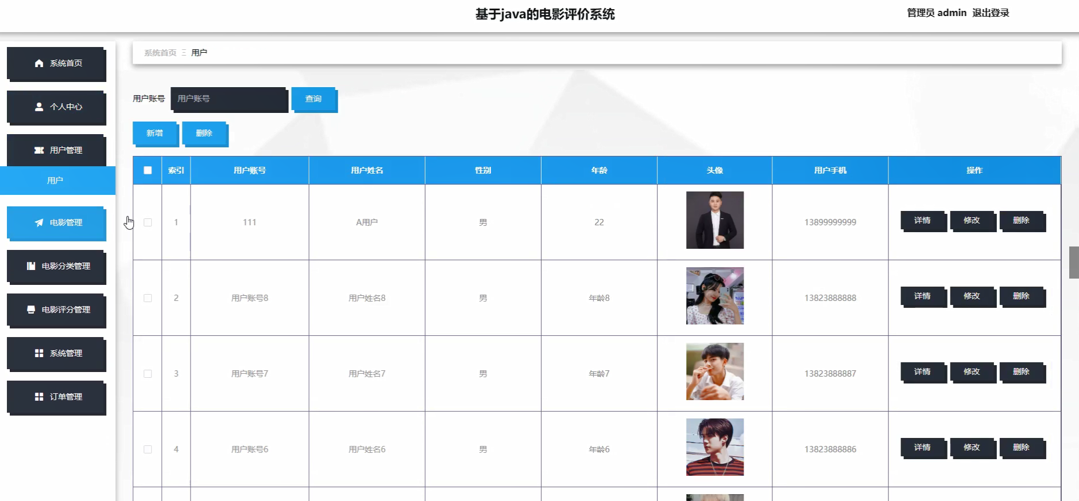1079x501 pixels.
Task: Click the ticket icon beside 用户管理
Action: click(x=39, y=150)
